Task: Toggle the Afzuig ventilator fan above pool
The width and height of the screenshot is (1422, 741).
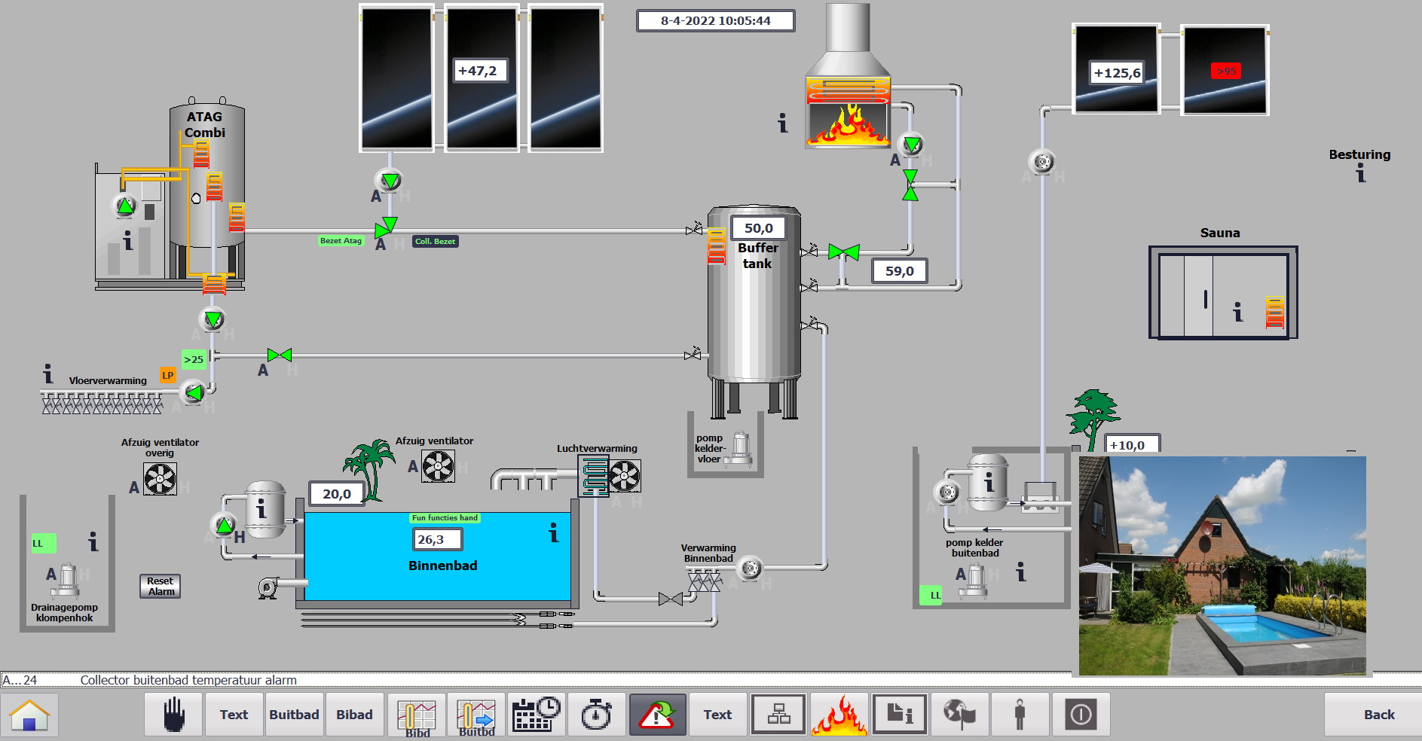Action: click(x=438, y=466)
